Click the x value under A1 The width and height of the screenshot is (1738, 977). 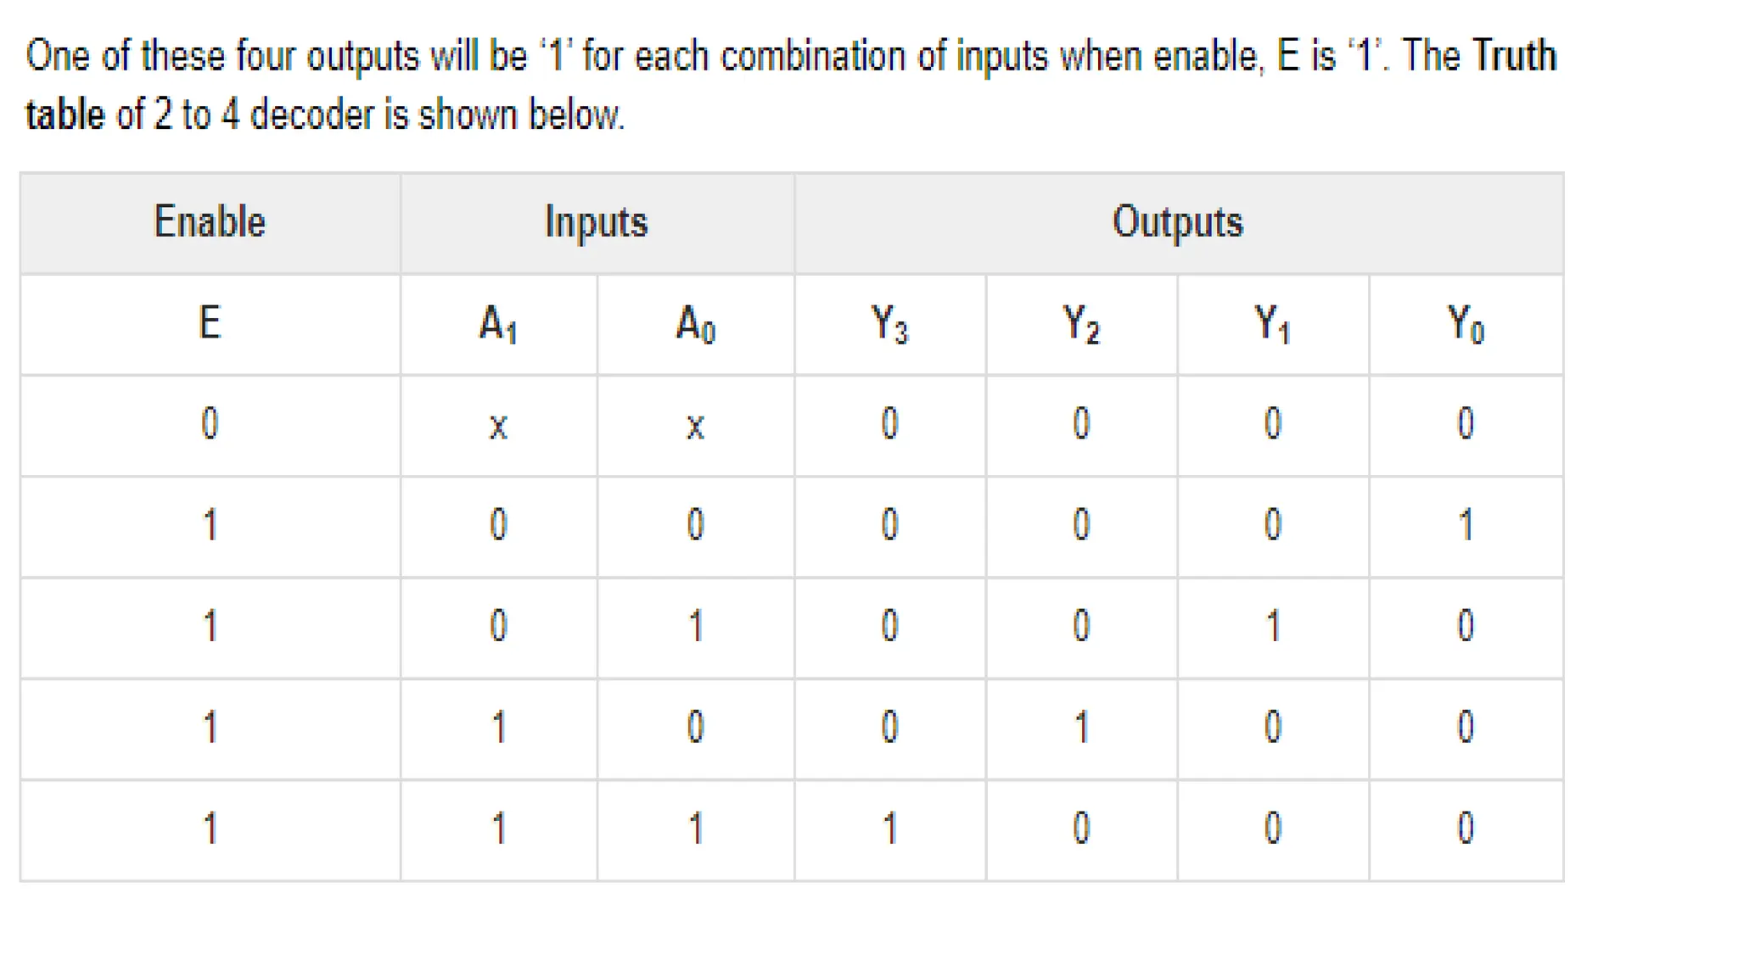[498, 425]
